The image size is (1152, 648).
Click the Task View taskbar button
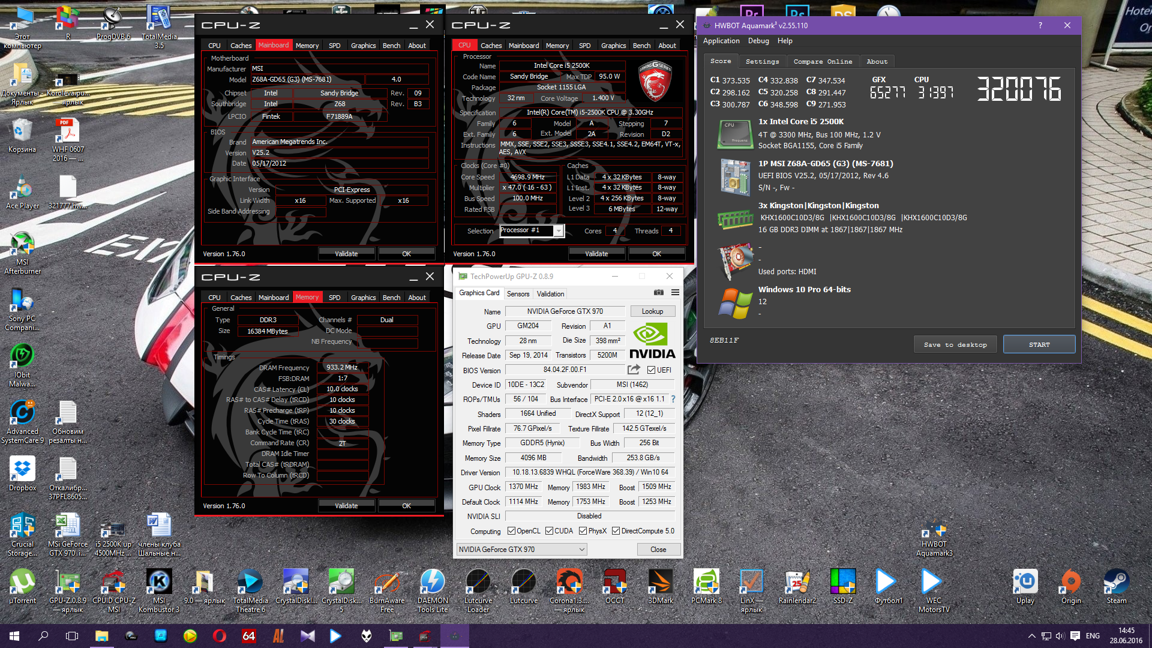tap(72, 635)
